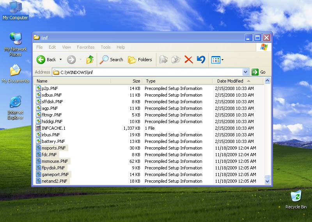Click the Copy To toolbar icon
The height and width of the screenshot is (222, 312).
(x=176, y=60)
